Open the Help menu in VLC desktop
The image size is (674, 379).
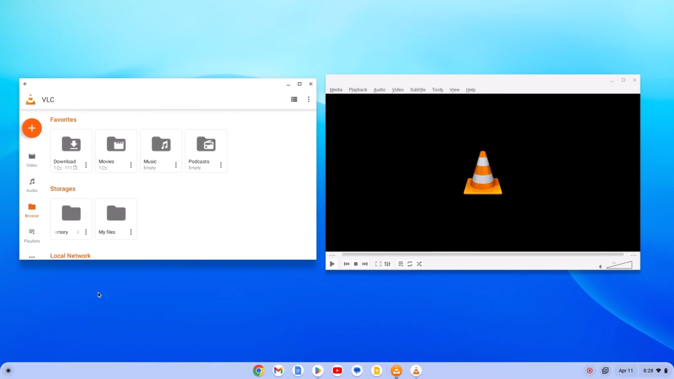tap(470, 90)
